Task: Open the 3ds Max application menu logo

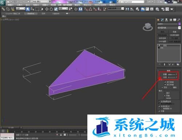Action: [3, 3]
